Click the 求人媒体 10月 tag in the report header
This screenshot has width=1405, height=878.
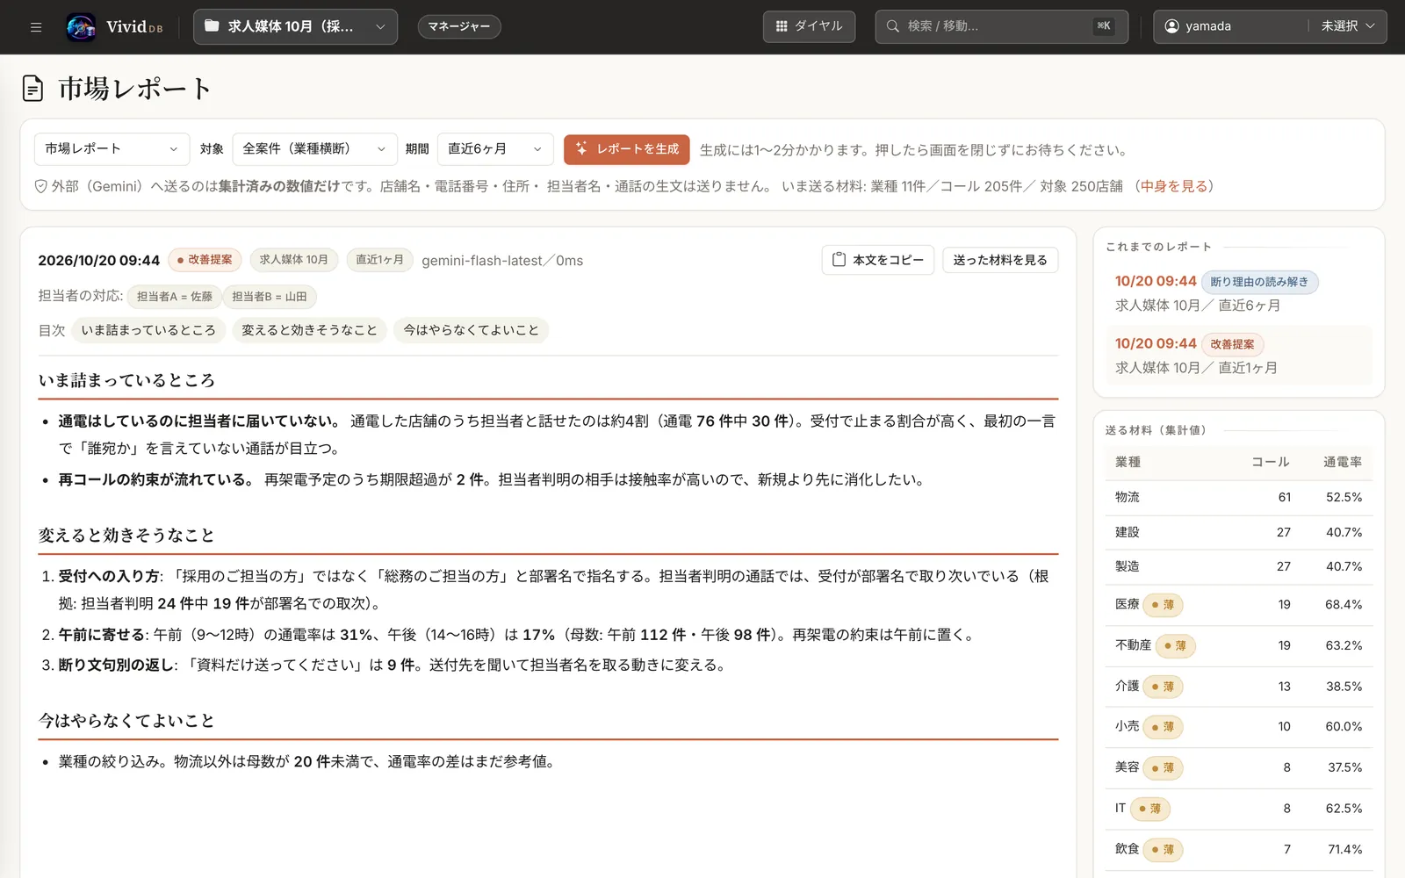point(293,260)
